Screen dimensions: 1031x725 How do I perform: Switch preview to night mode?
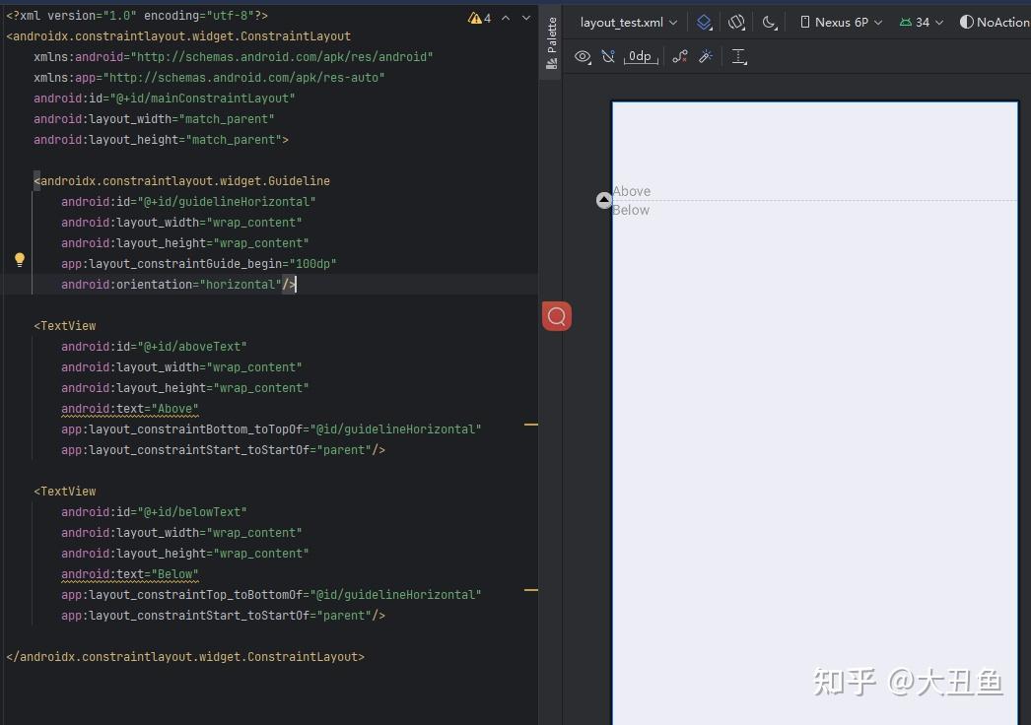pyautogui.click(x=771, y=22)
